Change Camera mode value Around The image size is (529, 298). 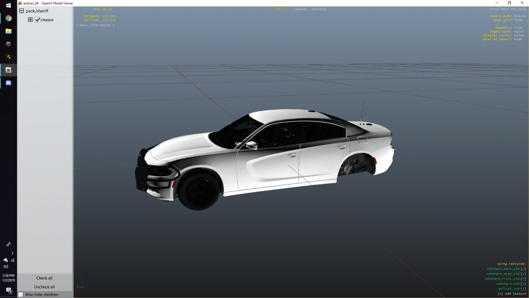[519, 16]
